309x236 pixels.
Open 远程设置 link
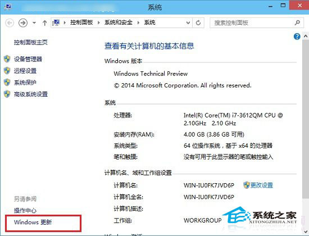click(25, 71)
